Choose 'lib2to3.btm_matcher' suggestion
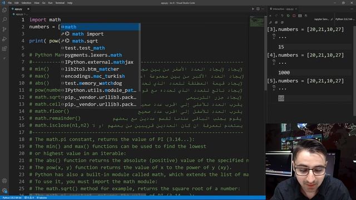 tap(100, 69)
